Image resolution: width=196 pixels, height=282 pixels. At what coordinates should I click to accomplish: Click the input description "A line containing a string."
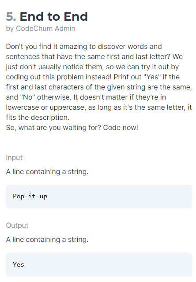[47, 171]
